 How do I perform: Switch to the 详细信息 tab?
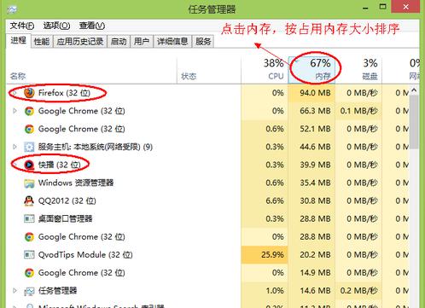172,42
